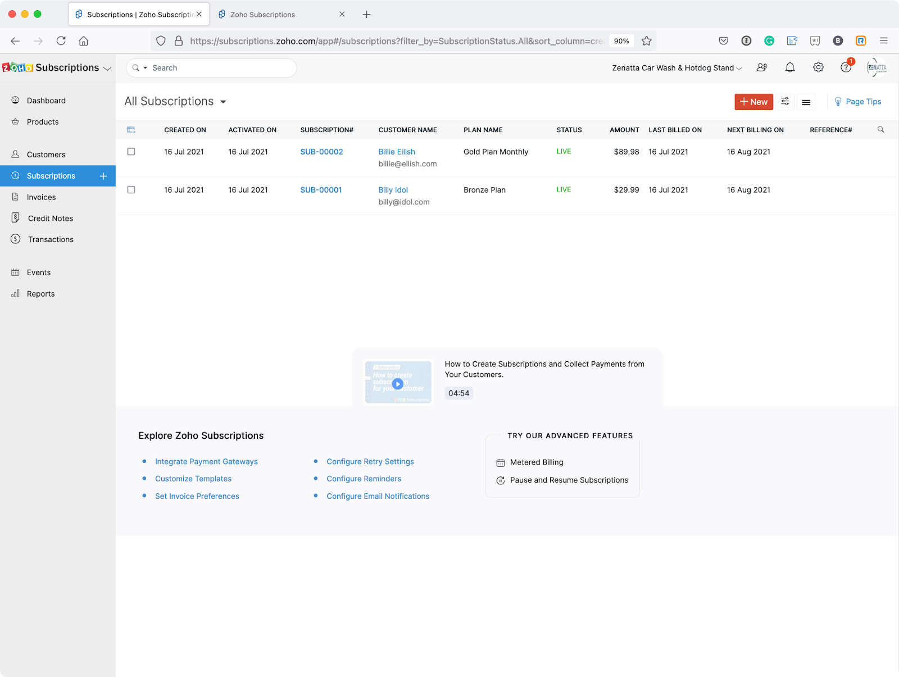Open the users and referral icon
The width and height of the screenshot is (899, 677).
tap(762, 67)
